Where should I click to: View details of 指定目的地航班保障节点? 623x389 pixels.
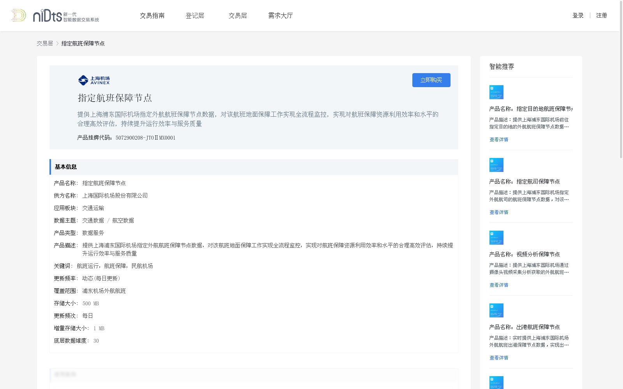(499, 140)
